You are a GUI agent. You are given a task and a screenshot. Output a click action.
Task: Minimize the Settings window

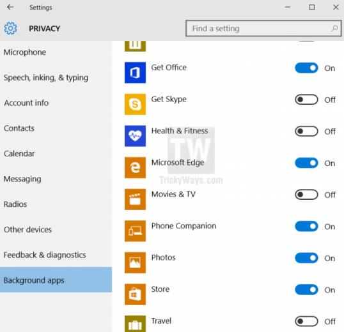(x=288, y=7)
